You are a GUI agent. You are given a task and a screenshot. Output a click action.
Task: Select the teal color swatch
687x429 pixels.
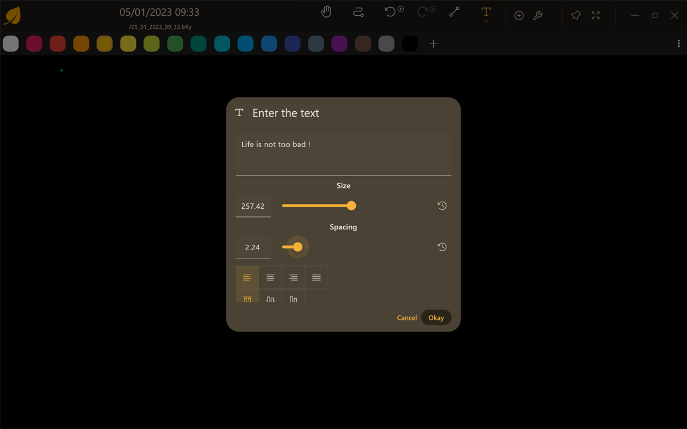click(x=222, y=43)
